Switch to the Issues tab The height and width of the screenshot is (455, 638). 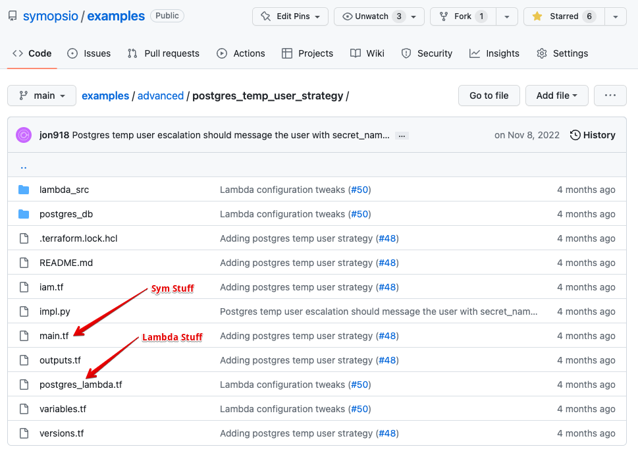(89, 53)
